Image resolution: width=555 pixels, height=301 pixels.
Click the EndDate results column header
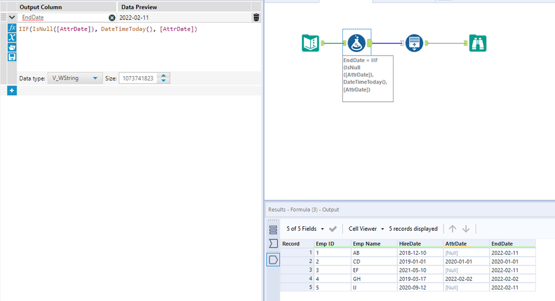click(x=513, y=244)
